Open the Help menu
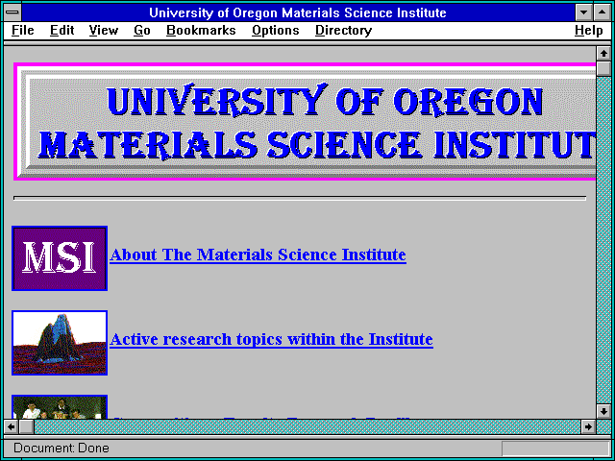This screenshot has width=615, height=461. coord(589,30)
